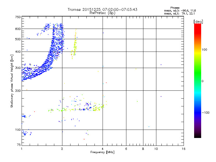Click the colorbar tick label "-100"
This screenshot has height=162, width=216.
[x=205, y=113]
